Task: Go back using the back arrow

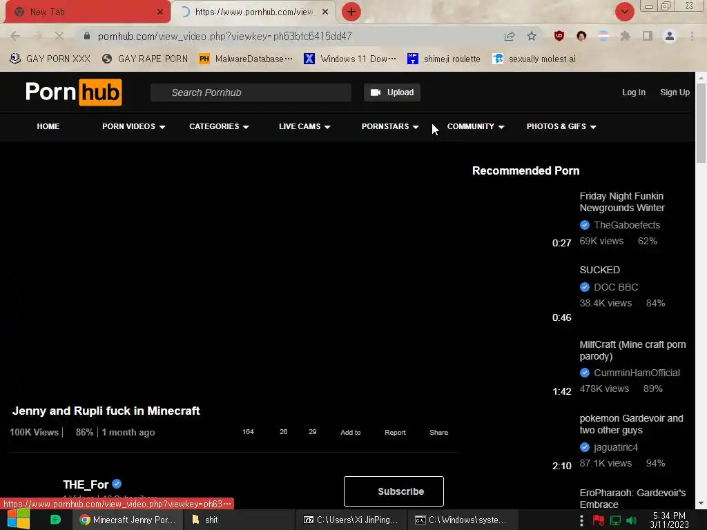Action: click(x=15, y=36)
